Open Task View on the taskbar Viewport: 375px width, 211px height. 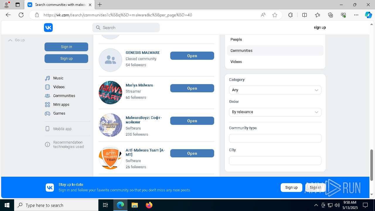(x=105, y=205)
